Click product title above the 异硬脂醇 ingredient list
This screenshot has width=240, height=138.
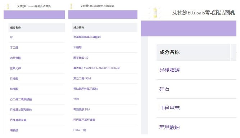204,13
